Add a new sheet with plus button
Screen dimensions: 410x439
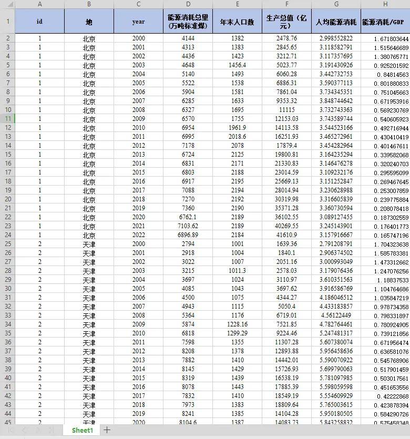pyautogui.click(x=107, y=430)
